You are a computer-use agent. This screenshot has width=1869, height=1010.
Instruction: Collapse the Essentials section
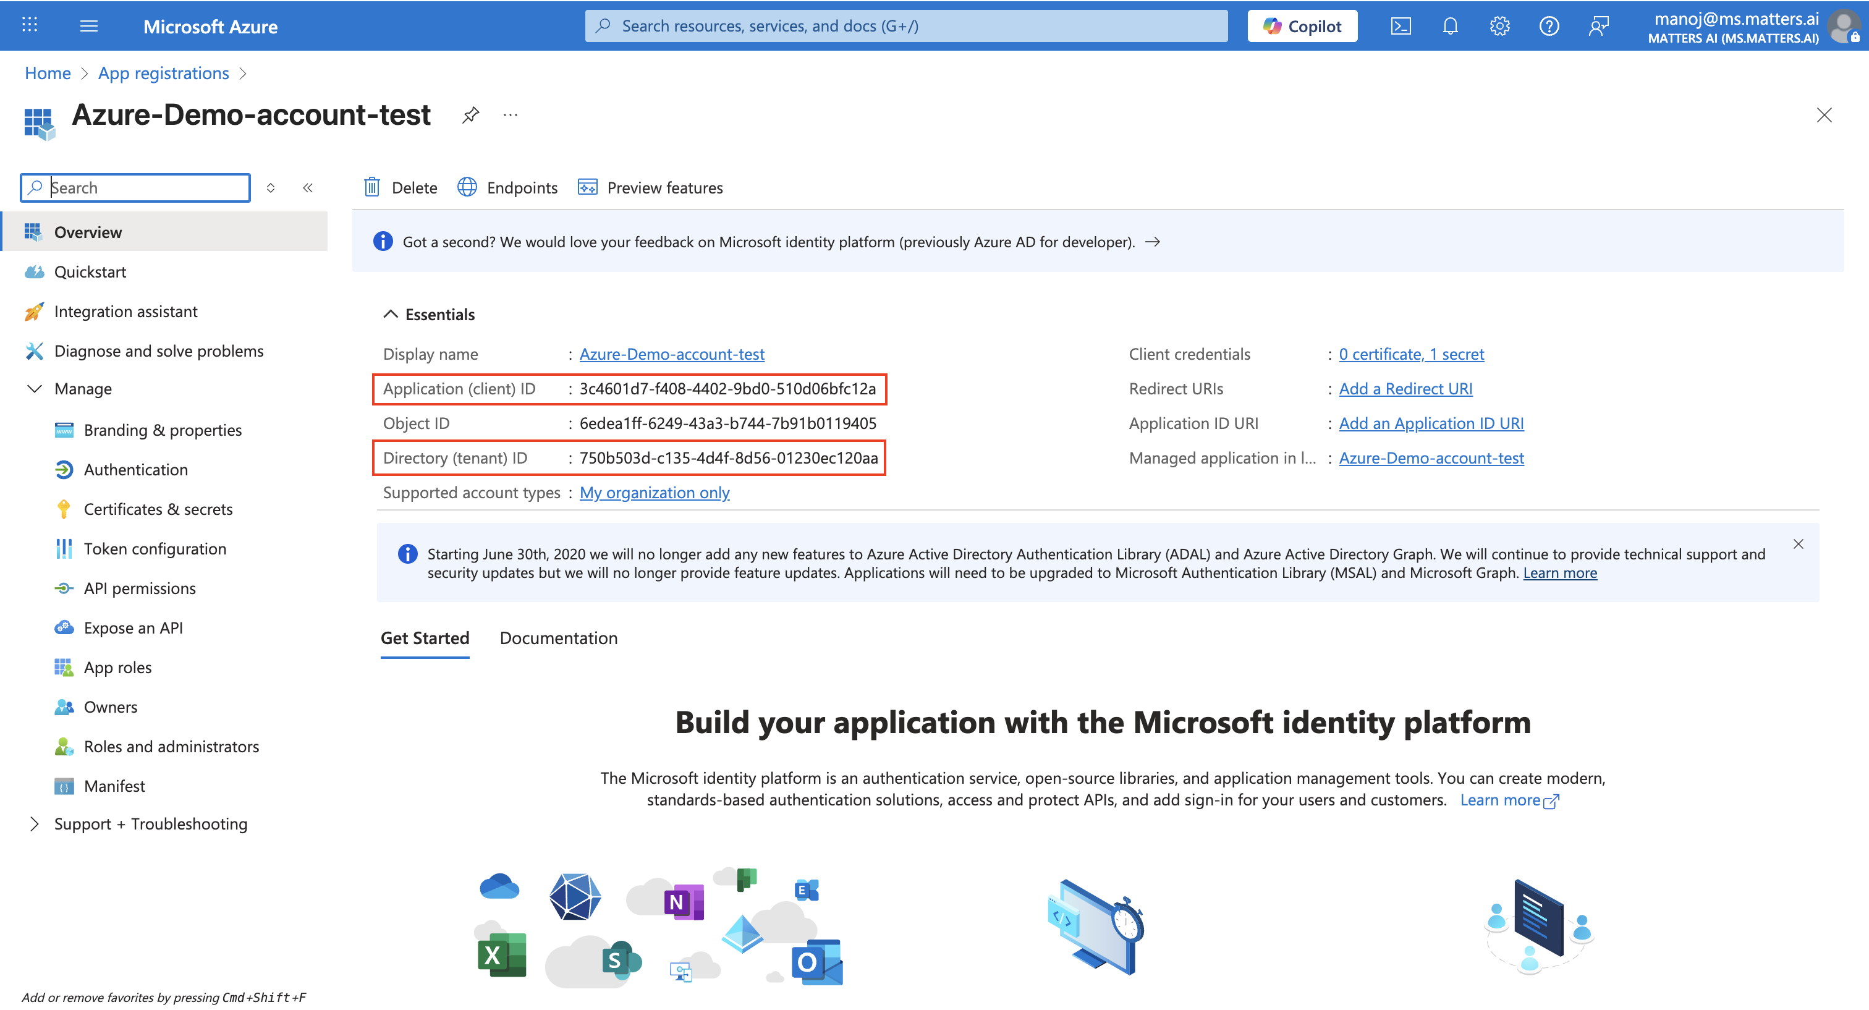[391, 314]
